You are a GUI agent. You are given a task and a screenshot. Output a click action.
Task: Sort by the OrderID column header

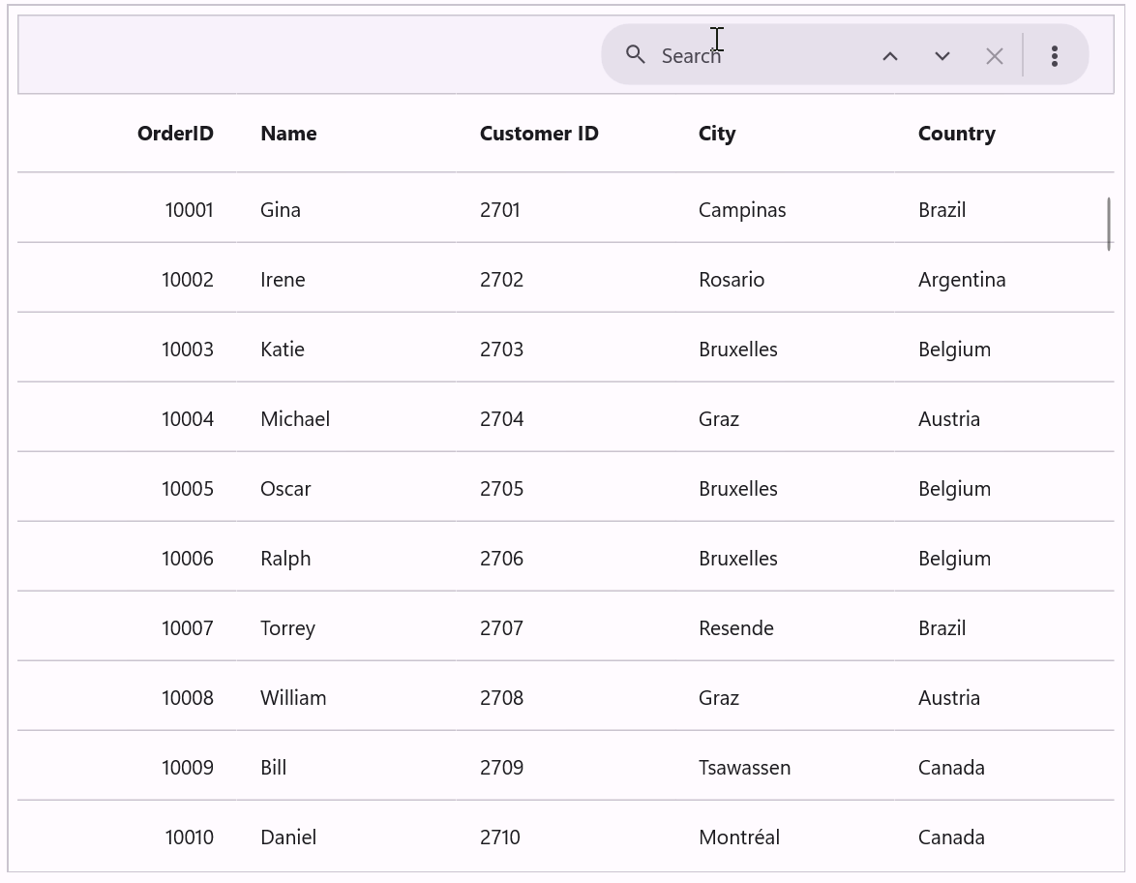point(175,134)
